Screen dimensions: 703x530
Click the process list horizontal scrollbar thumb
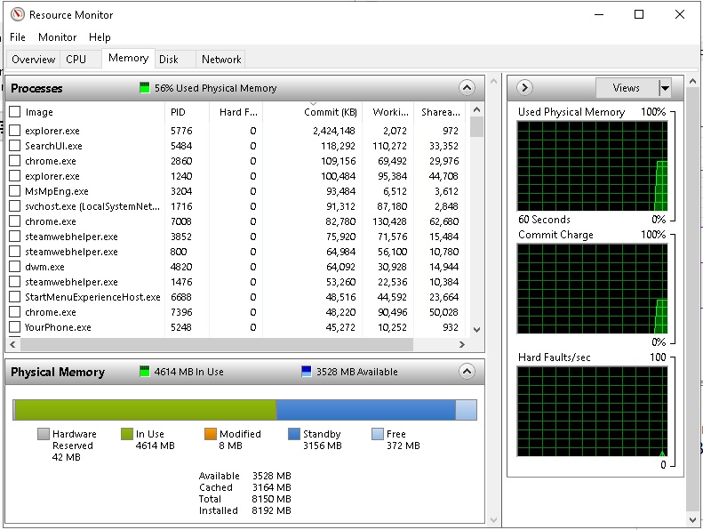click(x=217, y=345)
